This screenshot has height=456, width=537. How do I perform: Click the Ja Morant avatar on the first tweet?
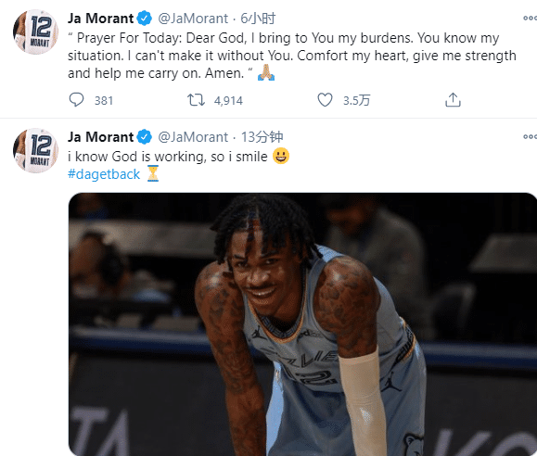[x=35, y=32]
